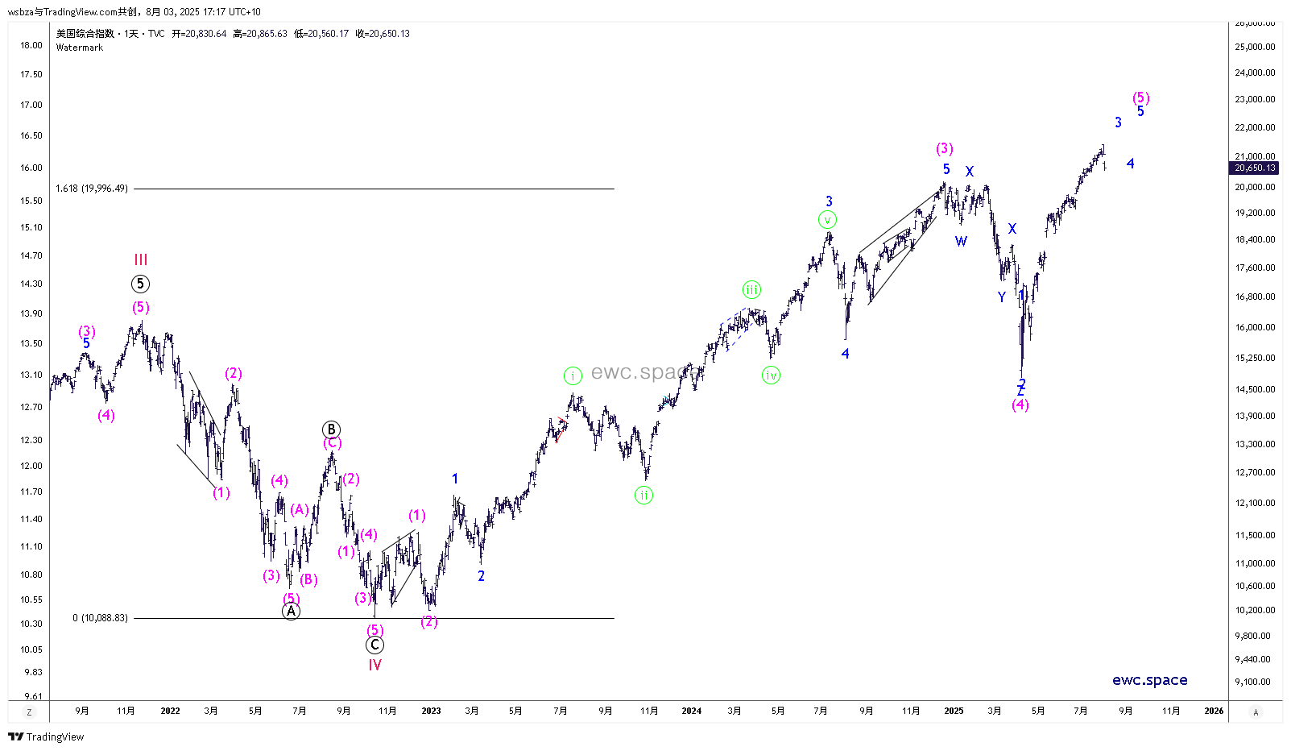Click the green circled iv wave label
The image size is (1291, 751).
point(771,375)
